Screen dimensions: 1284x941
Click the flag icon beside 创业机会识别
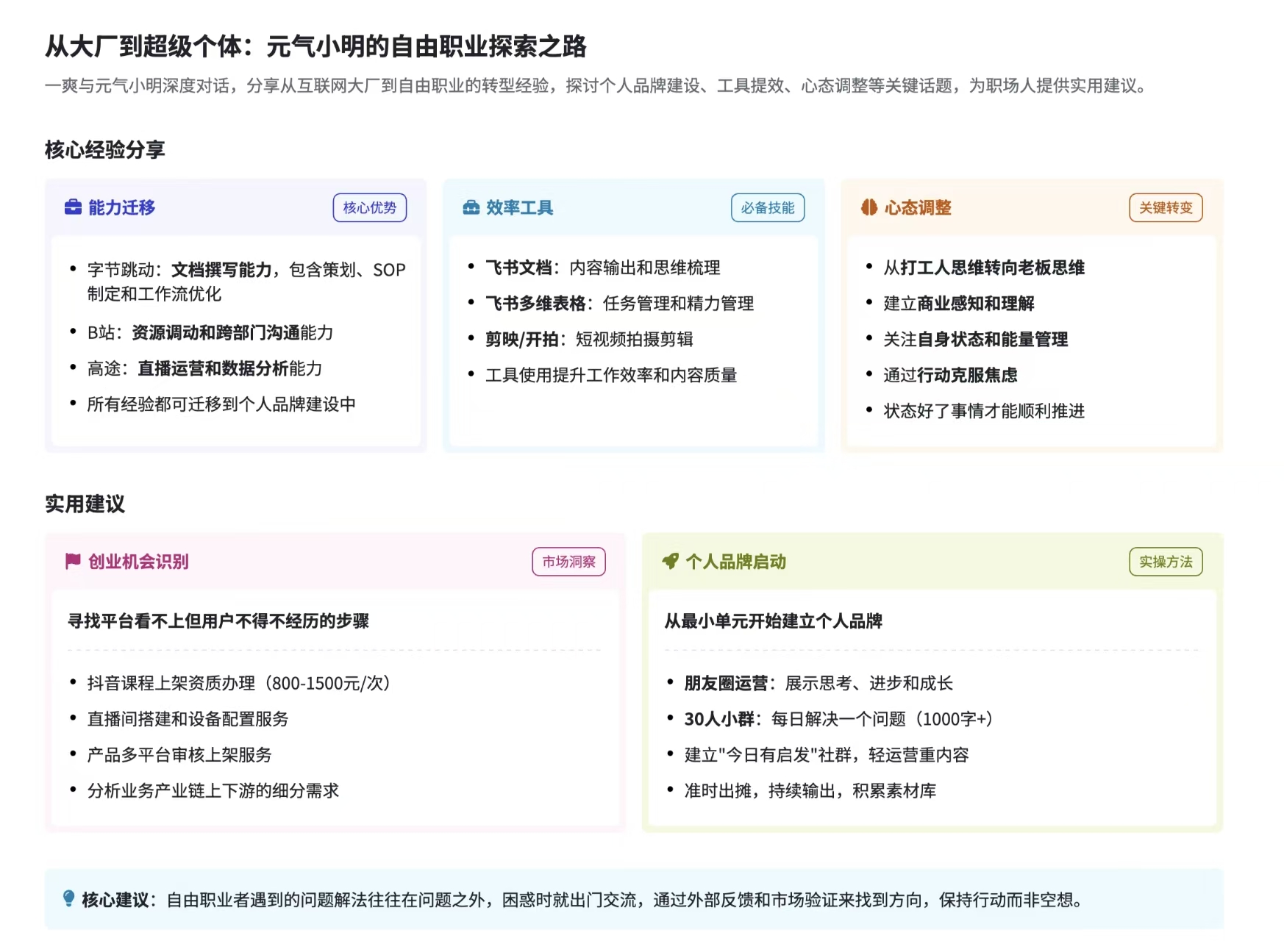[73, 562]
